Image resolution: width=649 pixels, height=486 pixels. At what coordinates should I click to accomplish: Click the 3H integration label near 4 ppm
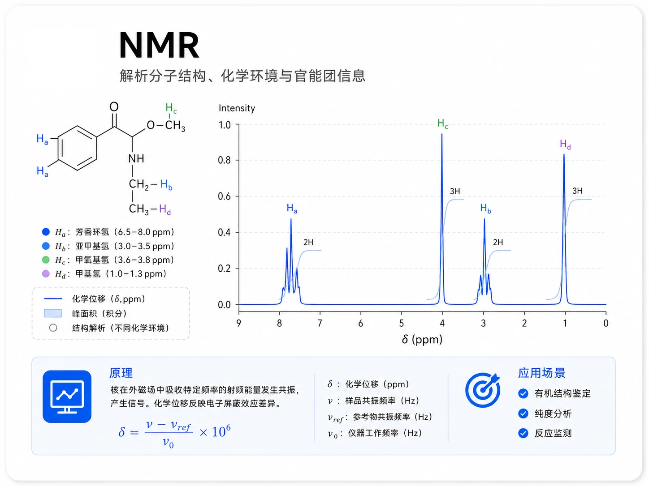[455, 191]
